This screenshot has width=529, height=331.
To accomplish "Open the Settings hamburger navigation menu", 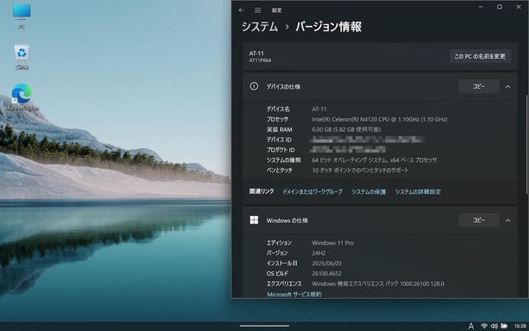I will (258, 10).
